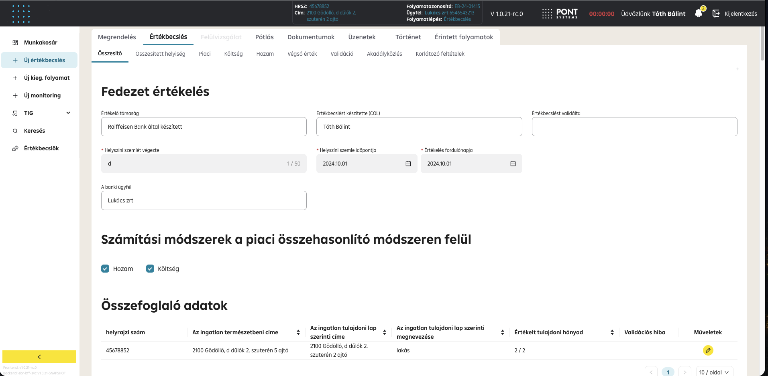Uncheck the Hozam checkbox
Screen dimensions: 768x376
coord(105,269)
